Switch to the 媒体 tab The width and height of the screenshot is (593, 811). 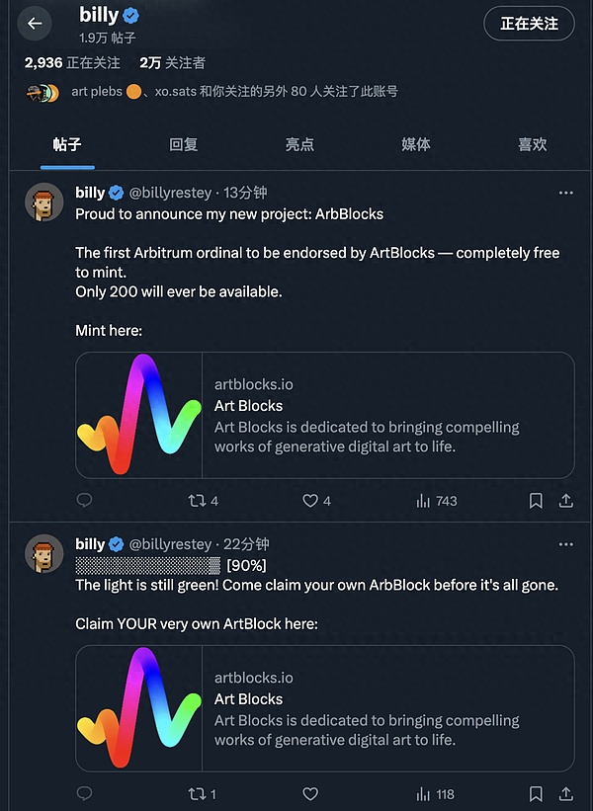(416, 144)
